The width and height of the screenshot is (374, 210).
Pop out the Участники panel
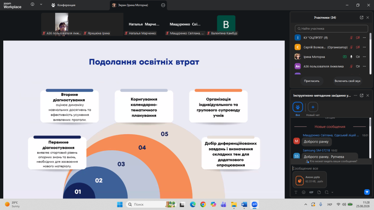(x=362, y=17)
